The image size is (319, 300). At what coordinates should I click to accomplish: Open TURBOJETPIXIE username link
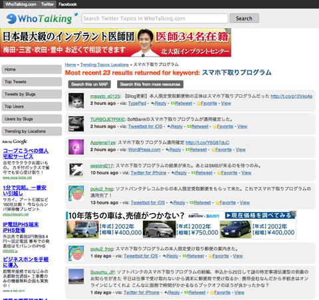coord(108,120)
